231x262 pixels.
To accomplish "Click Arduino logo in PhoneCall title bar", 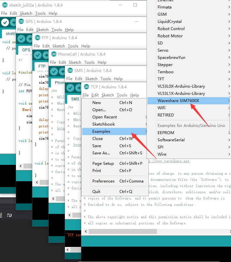I will [54, 54].
